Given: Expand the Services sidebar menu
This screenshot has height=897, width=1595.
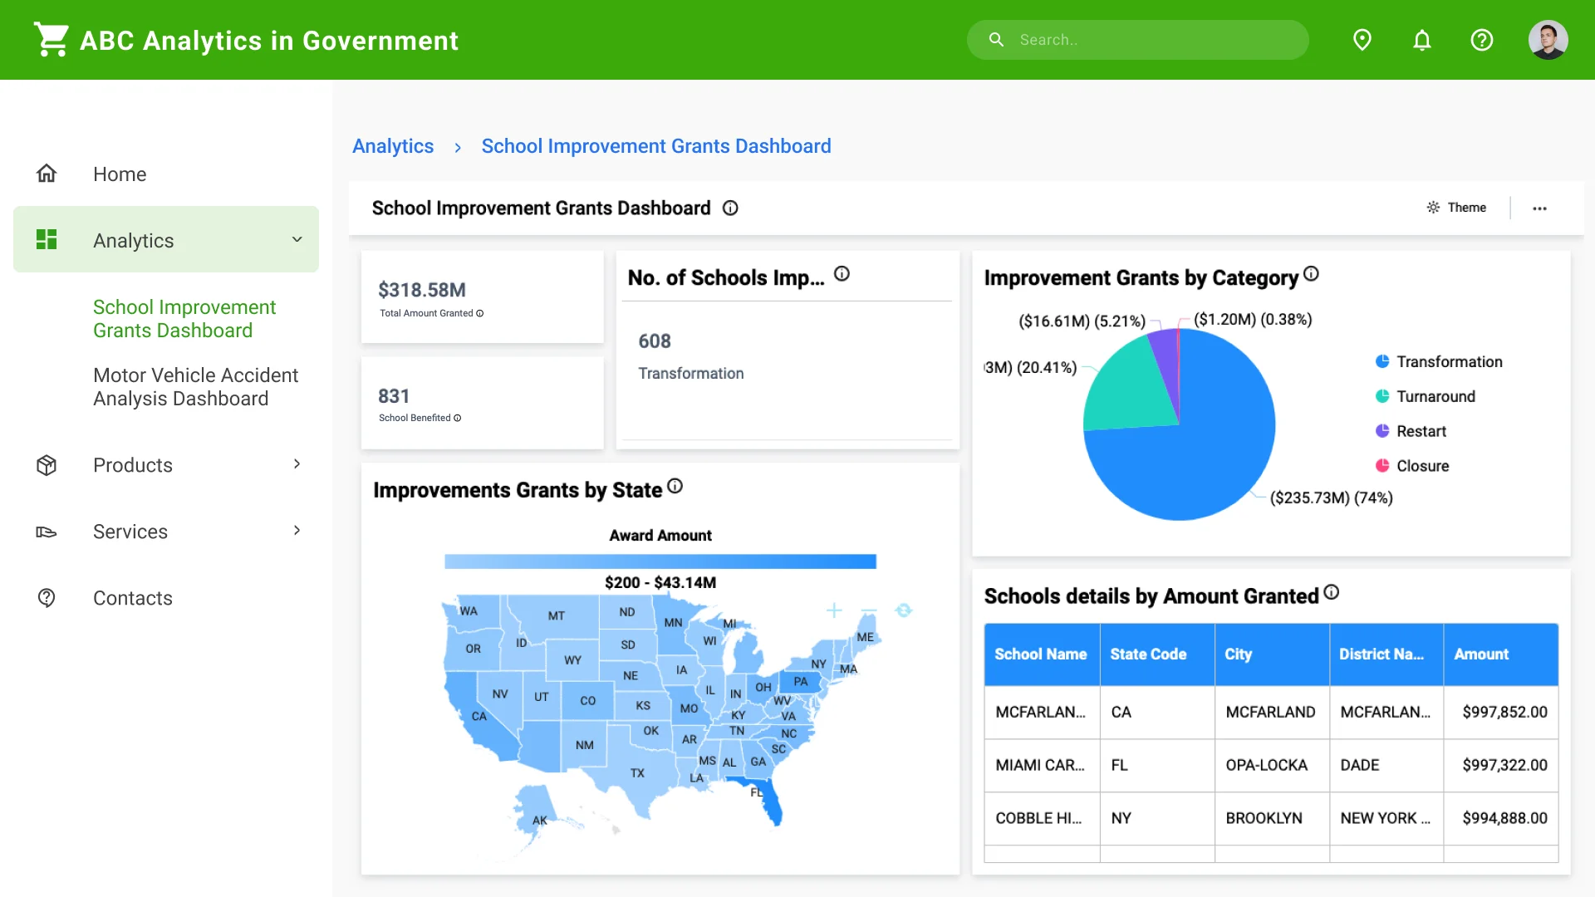Looking at the screenshot, I should click(297, 531).
